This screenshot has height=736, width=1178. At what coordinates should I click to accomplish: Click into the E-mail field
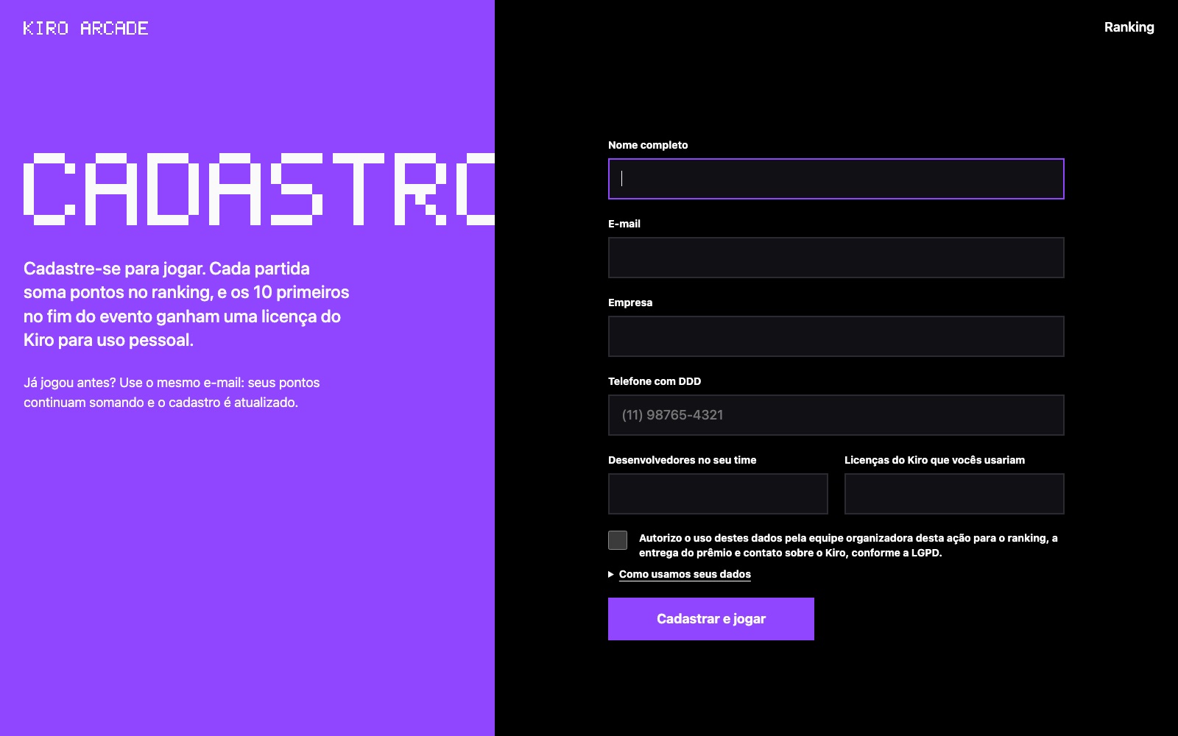click(836, 258)
